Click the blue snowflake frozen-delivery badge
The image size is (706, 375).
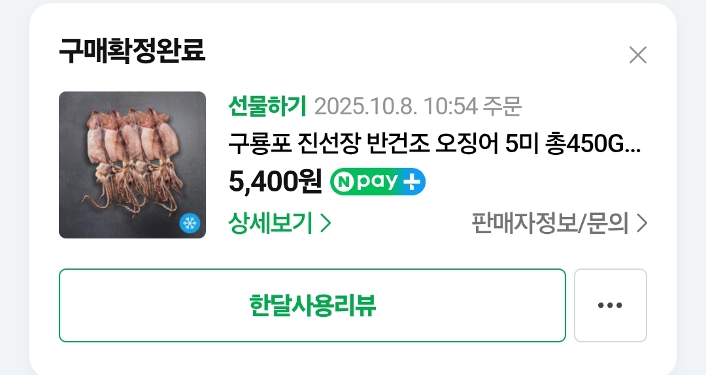point(190,223)
